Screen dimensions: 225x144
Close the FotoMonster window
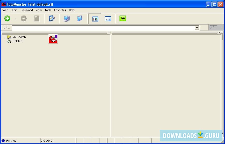(221, 4)
